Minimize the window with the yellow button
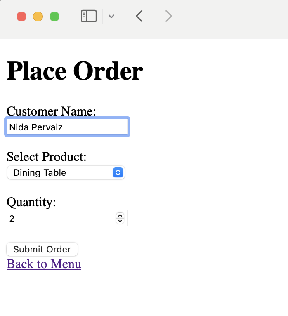288x316 pixels. 38,17
